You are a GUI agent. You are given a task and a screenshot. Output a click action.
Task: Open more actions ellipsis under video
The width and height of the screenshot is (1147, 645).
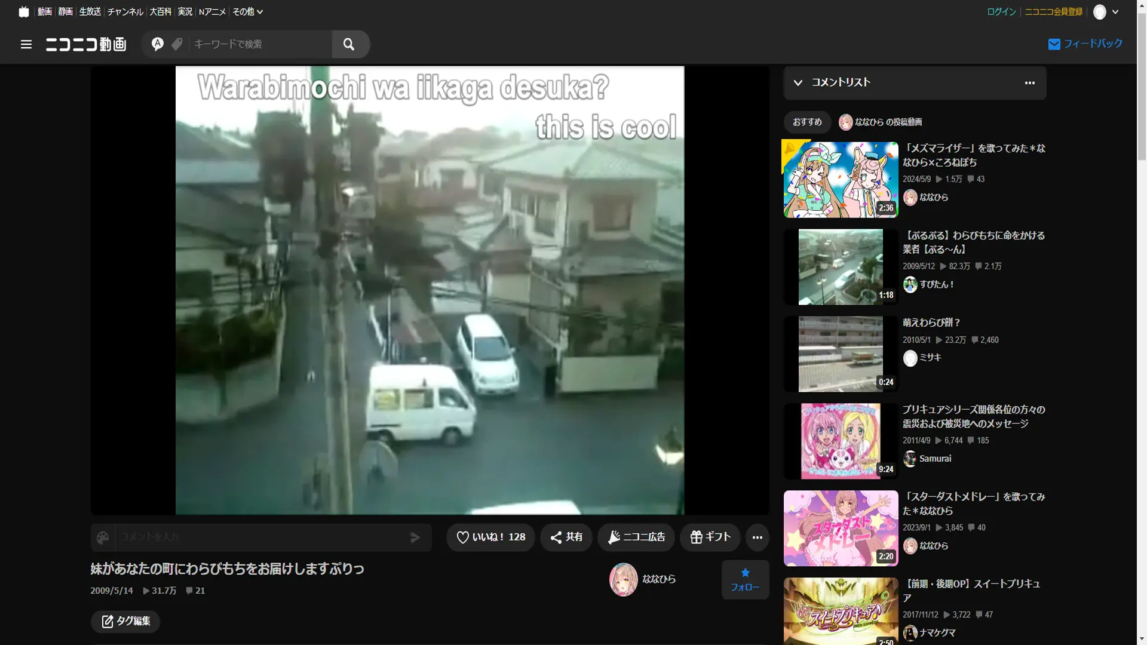(x=757, y=537)
